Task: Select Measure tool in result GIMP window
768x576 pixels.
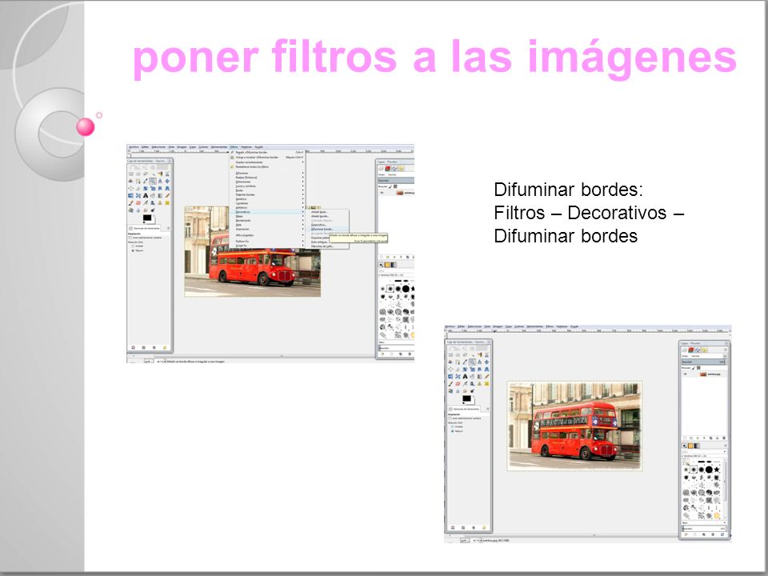Action: click(x=479, y=362)
